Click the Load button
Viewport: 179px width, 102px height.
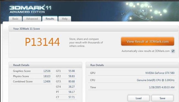coord(139,98)
